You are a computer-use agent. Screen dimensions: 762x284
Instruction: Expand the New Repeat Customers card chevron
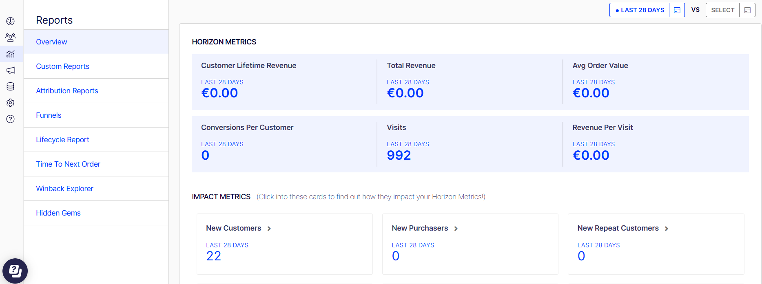(x=667, y=229)
